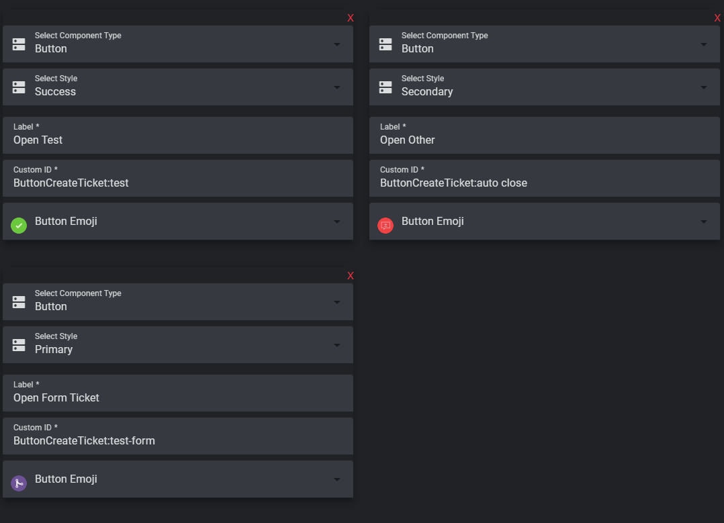
Task: Focus the ButtonCreateTicket:auto close Custom ID field
Action: click(x=545, y=183)
